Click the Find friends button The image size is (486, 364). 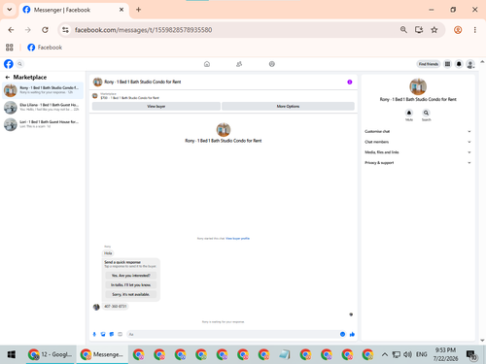428,64
